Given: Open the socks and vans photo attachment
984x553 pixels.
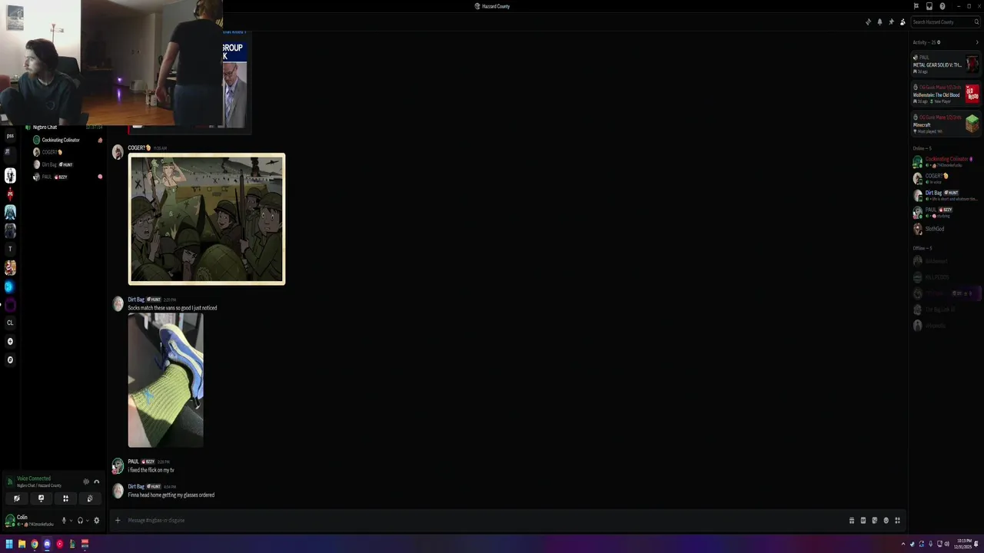Looking at the screenshot, I should (166, 380).
